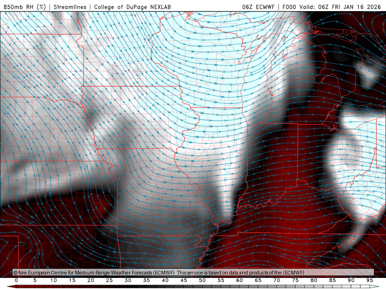The image size is (386, 289).
Task: Click the relative humidity color scale bar
Action: 193,287
